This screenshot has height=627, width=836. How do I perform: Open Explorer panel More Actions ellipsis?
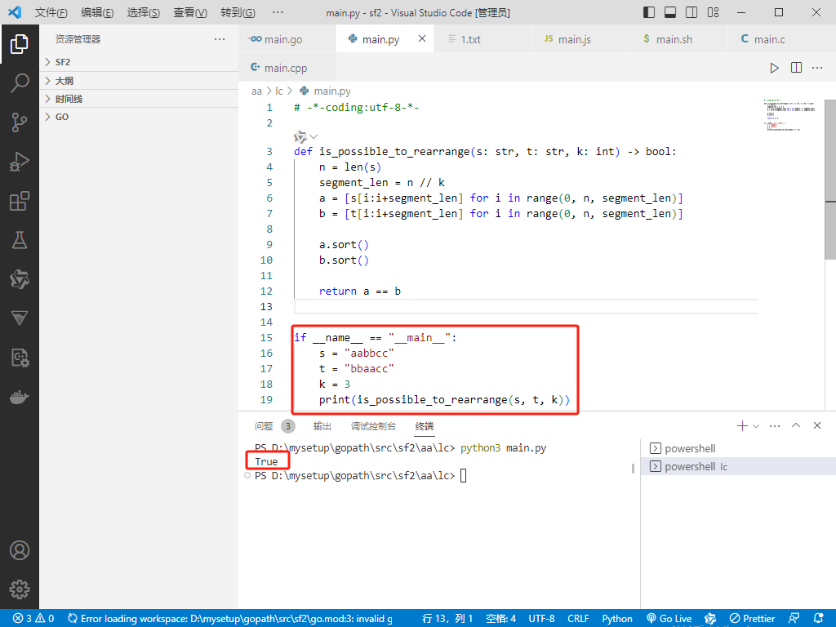click(220, 39)
